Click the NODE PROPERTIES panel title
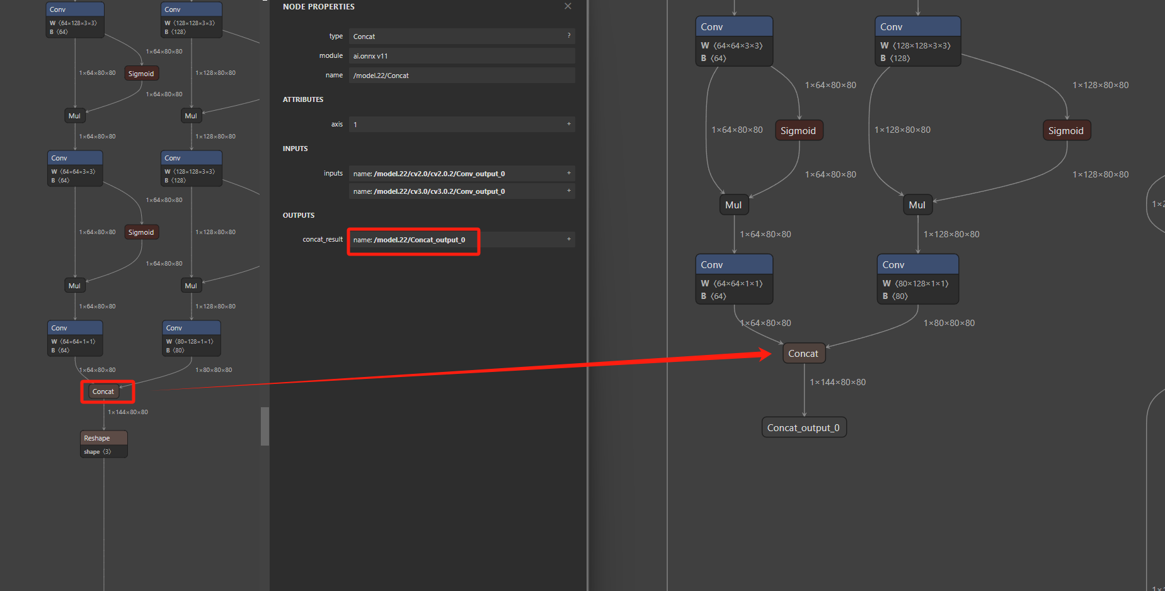Screen dimensions: 1165x591 tap(319, 7)
